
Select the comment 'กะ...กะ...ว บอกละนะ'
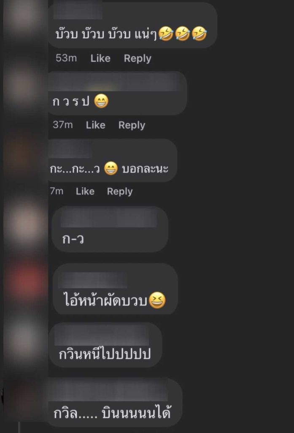[x=113, y=160]
